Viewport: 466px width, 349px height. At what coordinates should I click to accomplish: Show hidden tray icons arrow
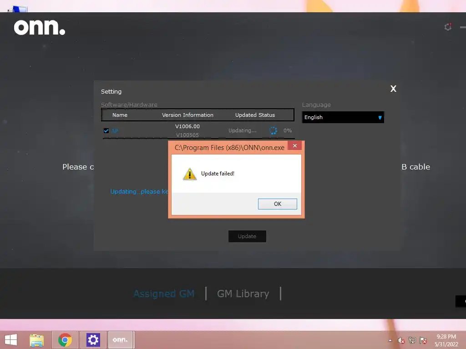390,340
